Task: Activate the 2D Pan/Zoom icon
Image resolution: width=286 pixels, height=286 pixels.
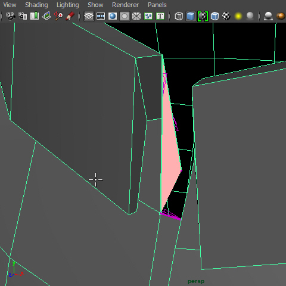Action: pos(58,16)
